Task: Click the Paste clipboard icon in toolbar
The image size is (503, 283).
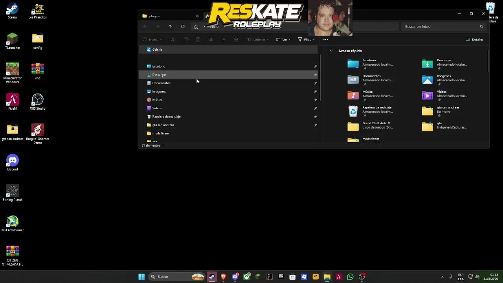Action: [198, 39]
